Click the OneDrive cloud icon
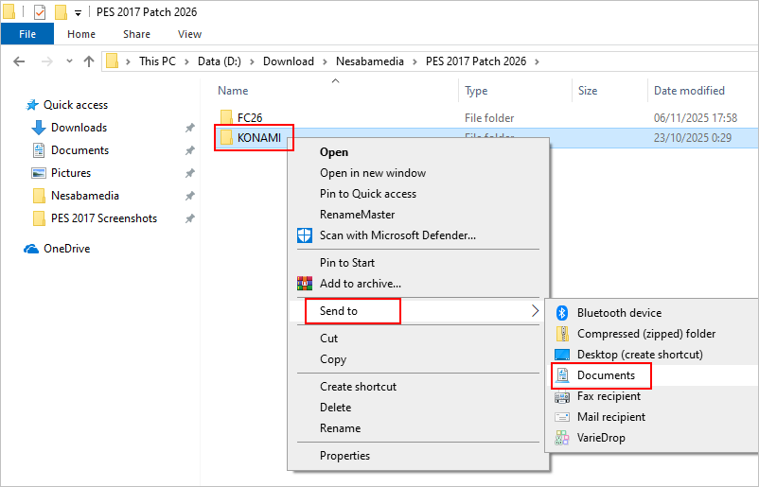This screenshot has height=487, width=759. pyautogui.click(x=31, y=249)
